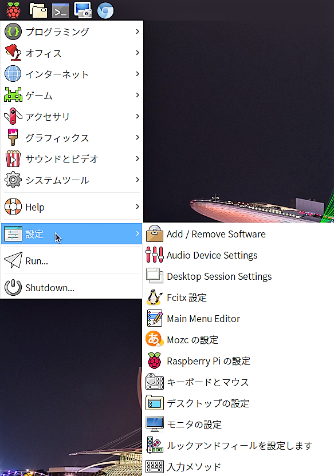Image resolution: width=334 pixels, height=476 pixels.
Task: Click the Chromium browser icon in panel
Action: pyautogui.click(x=105, y=10)
